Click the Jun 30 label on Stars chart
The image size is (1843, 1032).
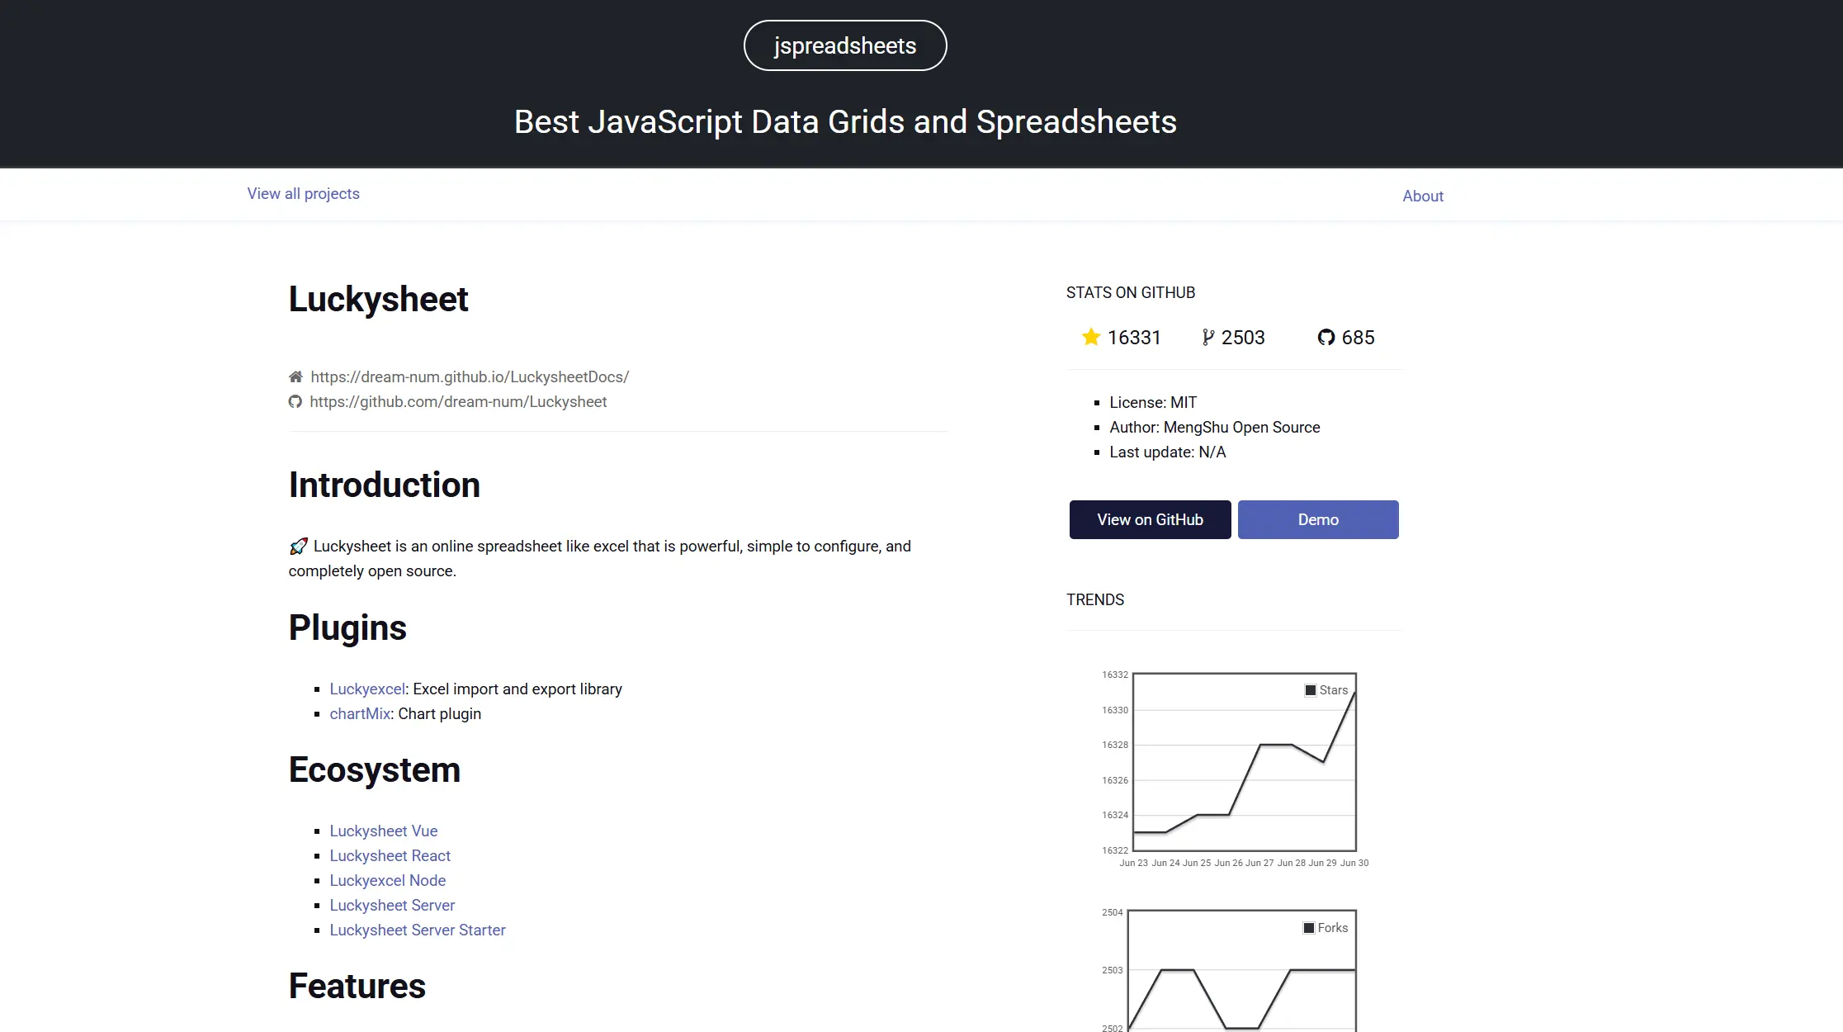[1354, 863]
